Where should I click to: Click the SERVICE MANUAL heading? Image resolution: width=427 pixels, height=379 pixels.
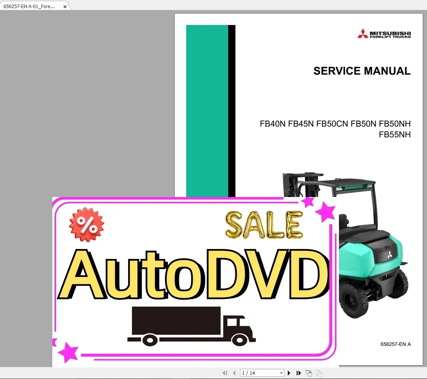click(362, 71)
